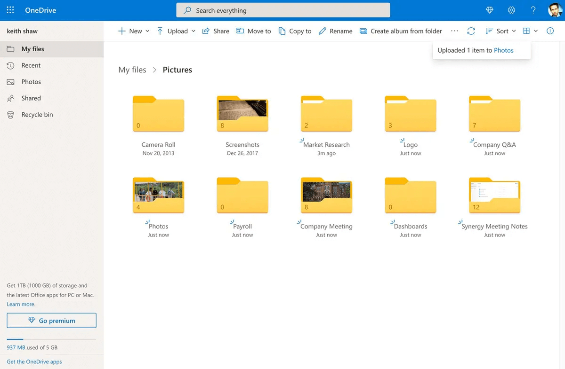Image resolution: width=565 pixels, height=369 pixels.
Task: Open the Screenshots folder thumbnail
Action: [242, 114]
